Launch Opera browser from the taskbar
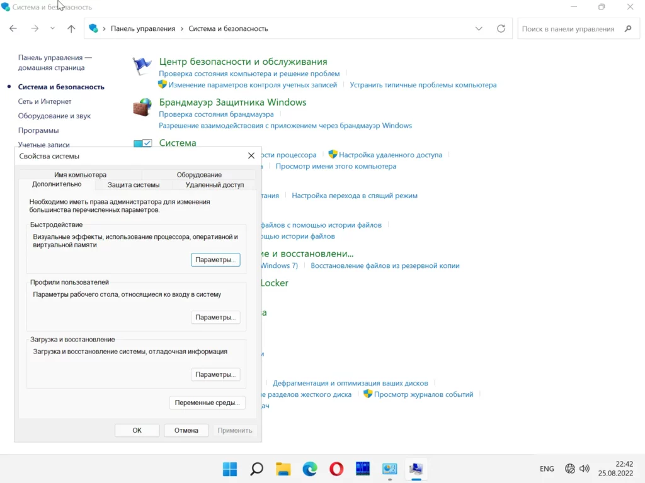This screenshot has width=645, height=483. pyautogui.click(x=336, y=469)
